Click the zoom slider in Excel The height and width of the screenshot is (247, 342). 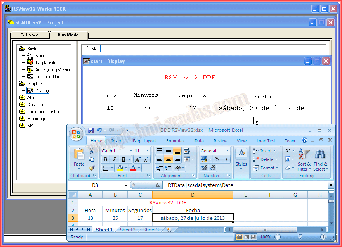(x=300, y=237)
